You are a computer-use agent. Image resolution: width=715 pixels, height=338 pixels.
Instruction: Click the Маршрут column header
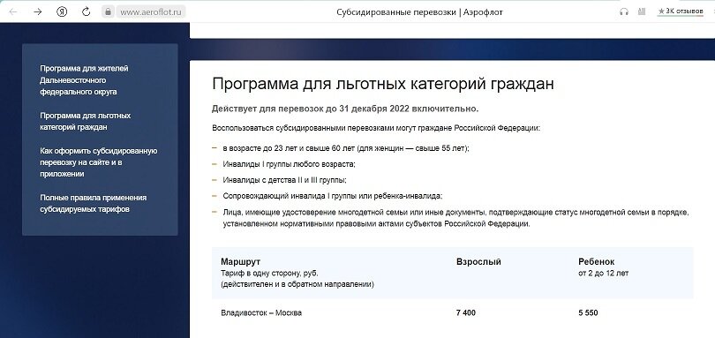point(240,262)
